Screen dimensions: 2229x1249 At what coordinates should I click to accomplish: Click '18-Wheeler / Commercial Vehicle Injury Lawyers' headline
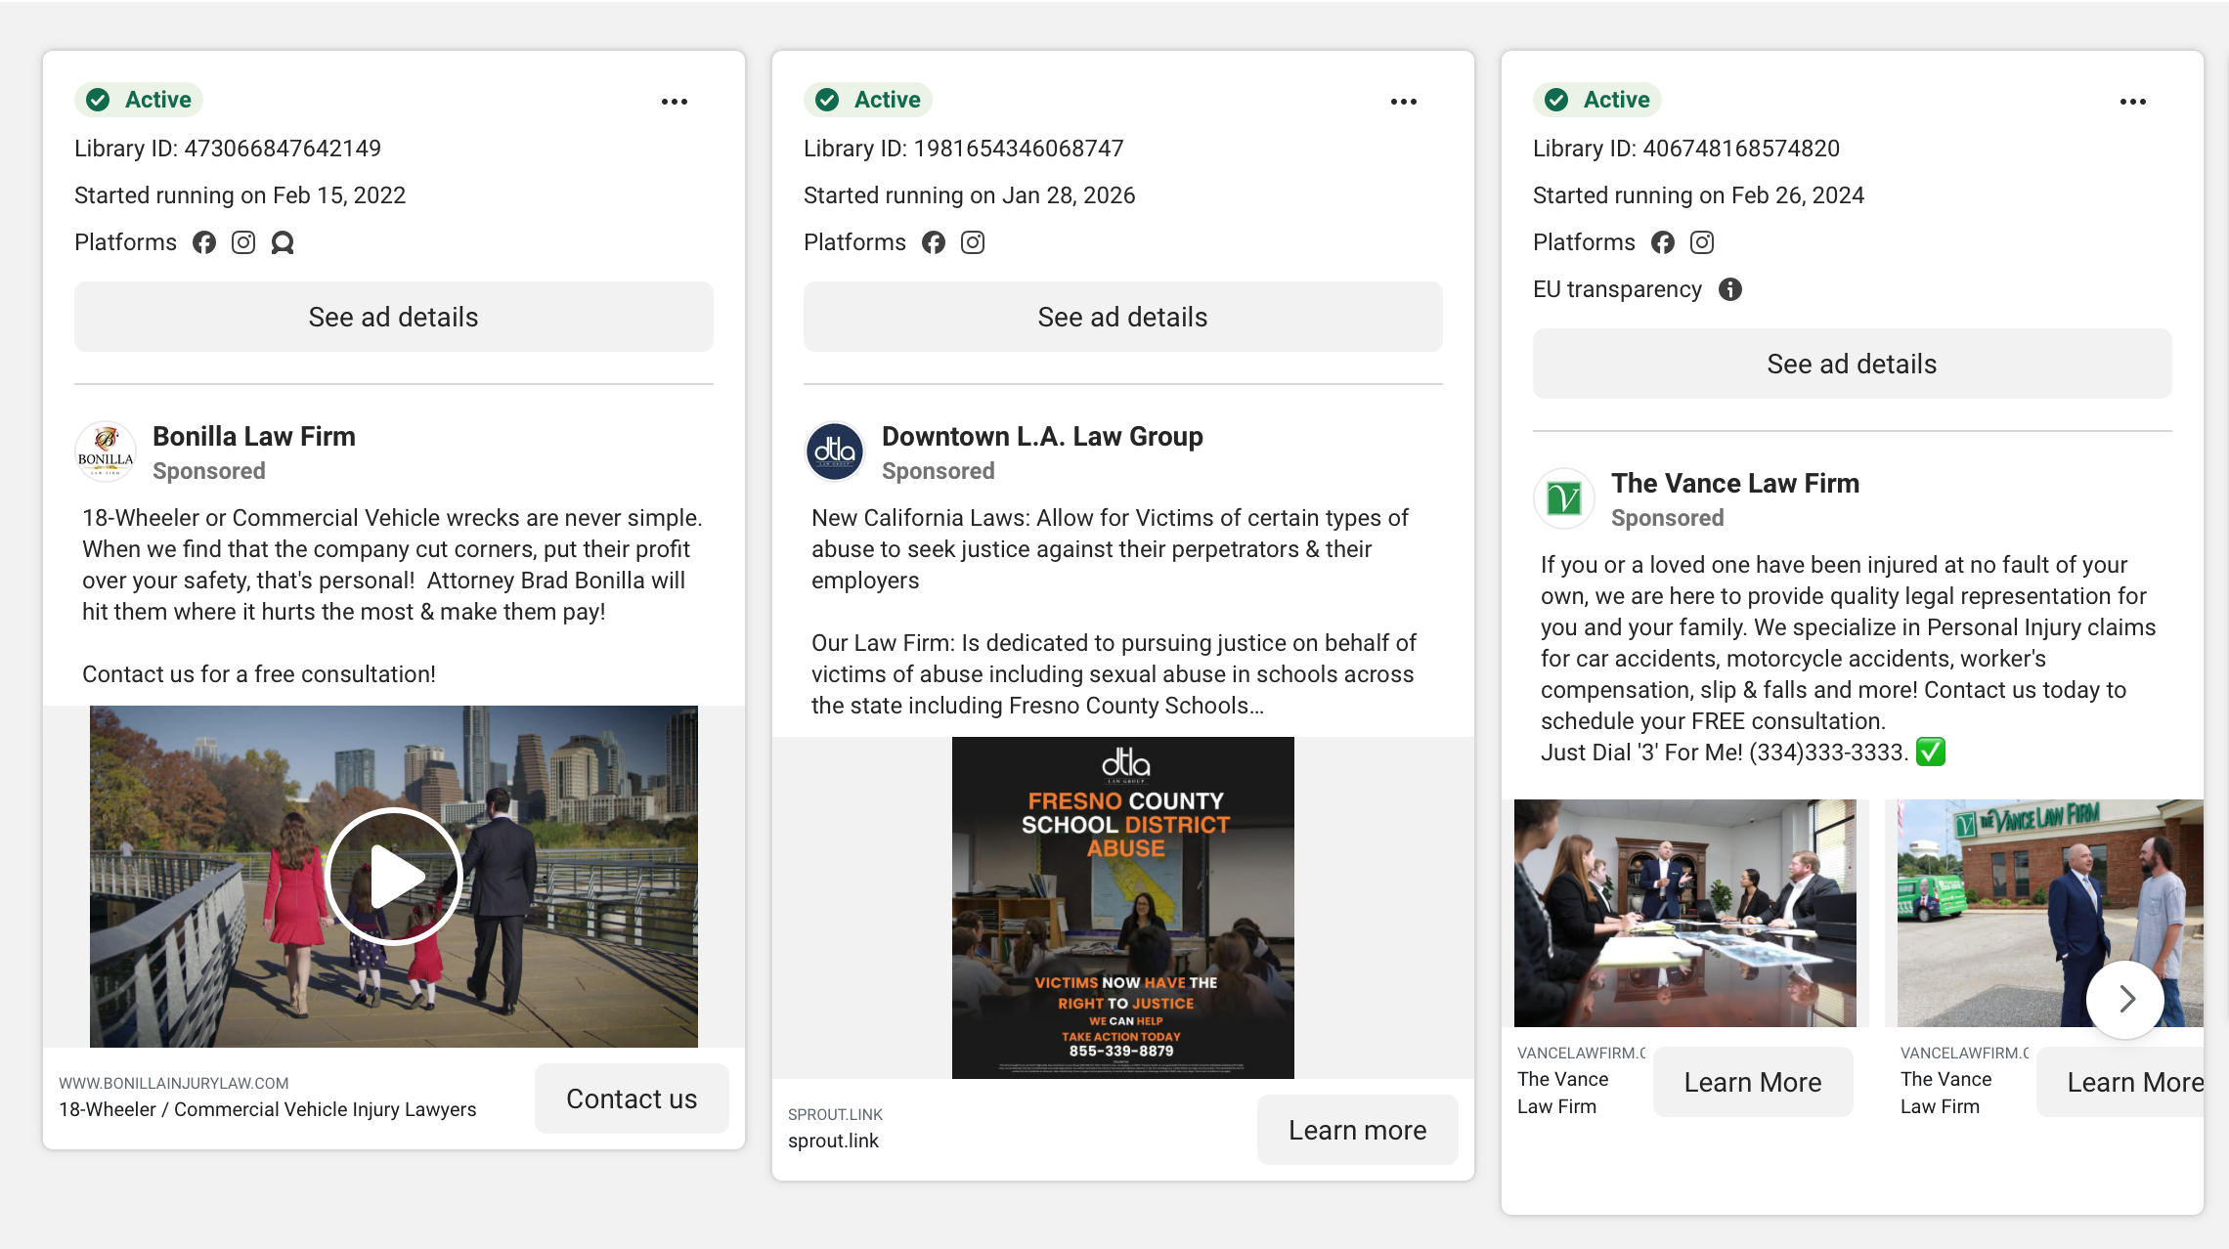[268, 1109]
